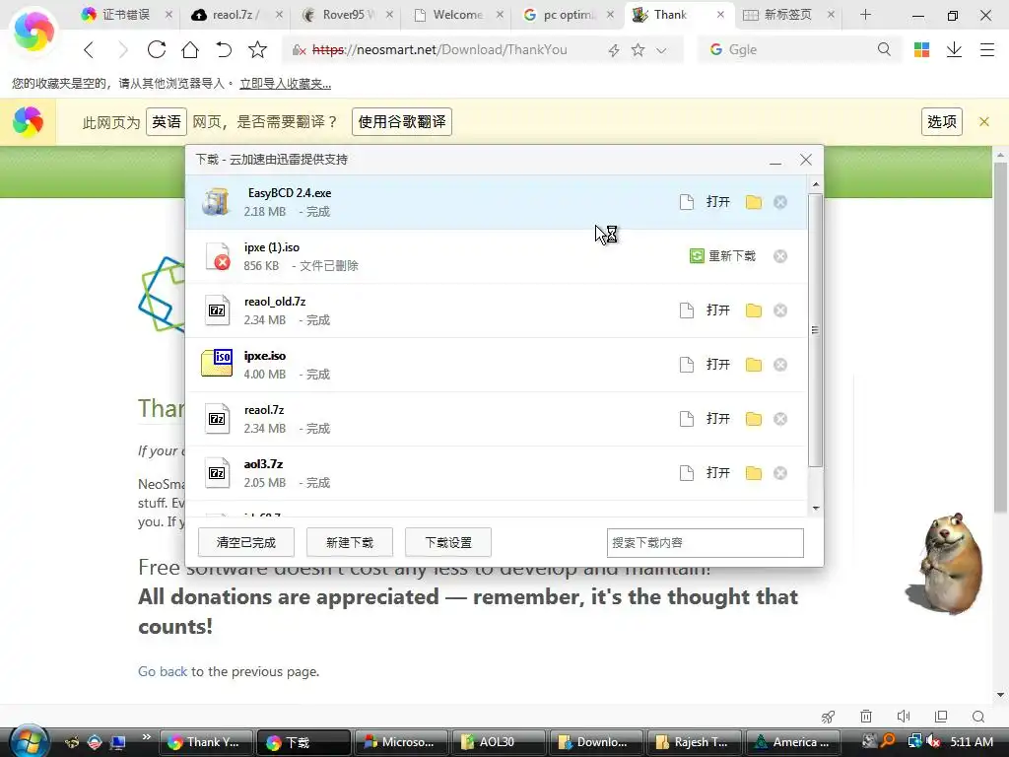The width and height of the screenshot is (1009, 757).
Task: Click the 新建下载 button
Action: tap(350, 542)
